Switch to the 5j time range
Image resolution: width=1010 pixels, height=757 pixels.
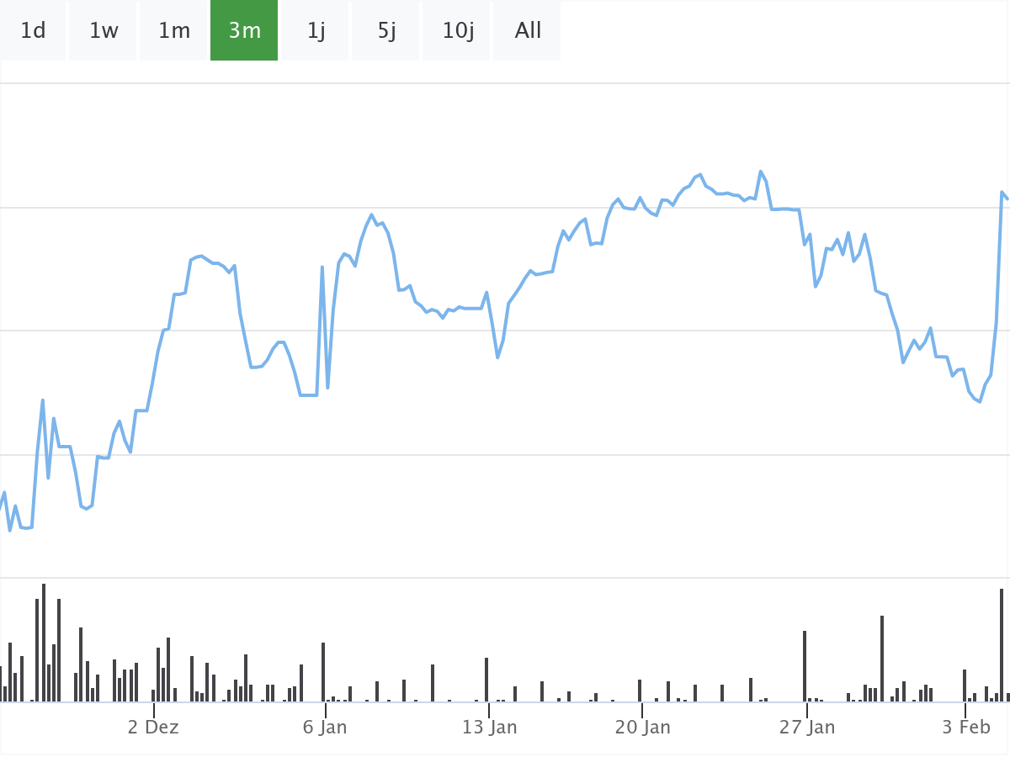coord(386,31)
